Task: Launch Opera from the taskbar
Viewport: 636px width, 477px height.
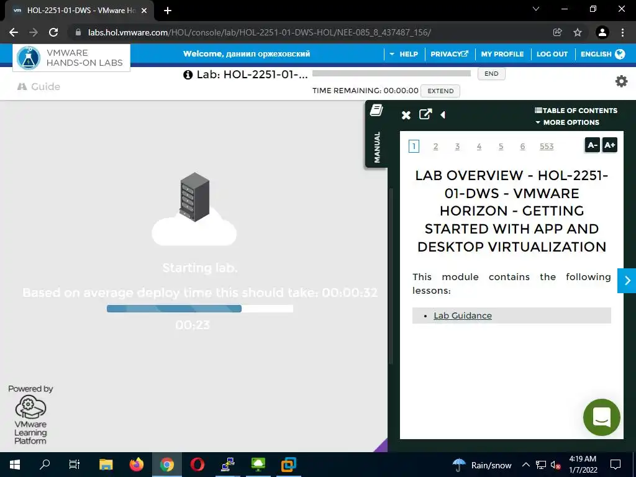Action: tap(197, 465)
